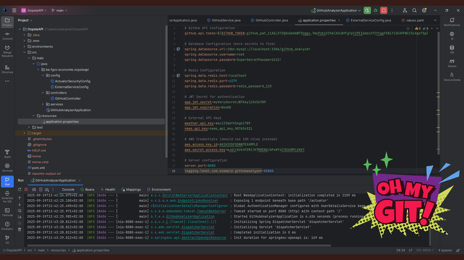Click the TomcatWebServer link in console
464x260 pixels.
coord(211,211)
